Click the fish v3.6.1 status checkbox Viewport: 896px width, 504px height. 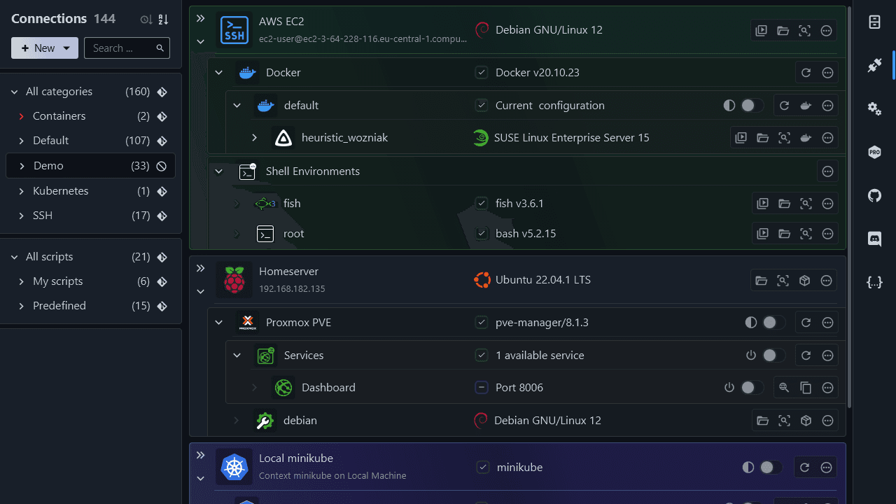pyautogui.click(x=482, y=204)
